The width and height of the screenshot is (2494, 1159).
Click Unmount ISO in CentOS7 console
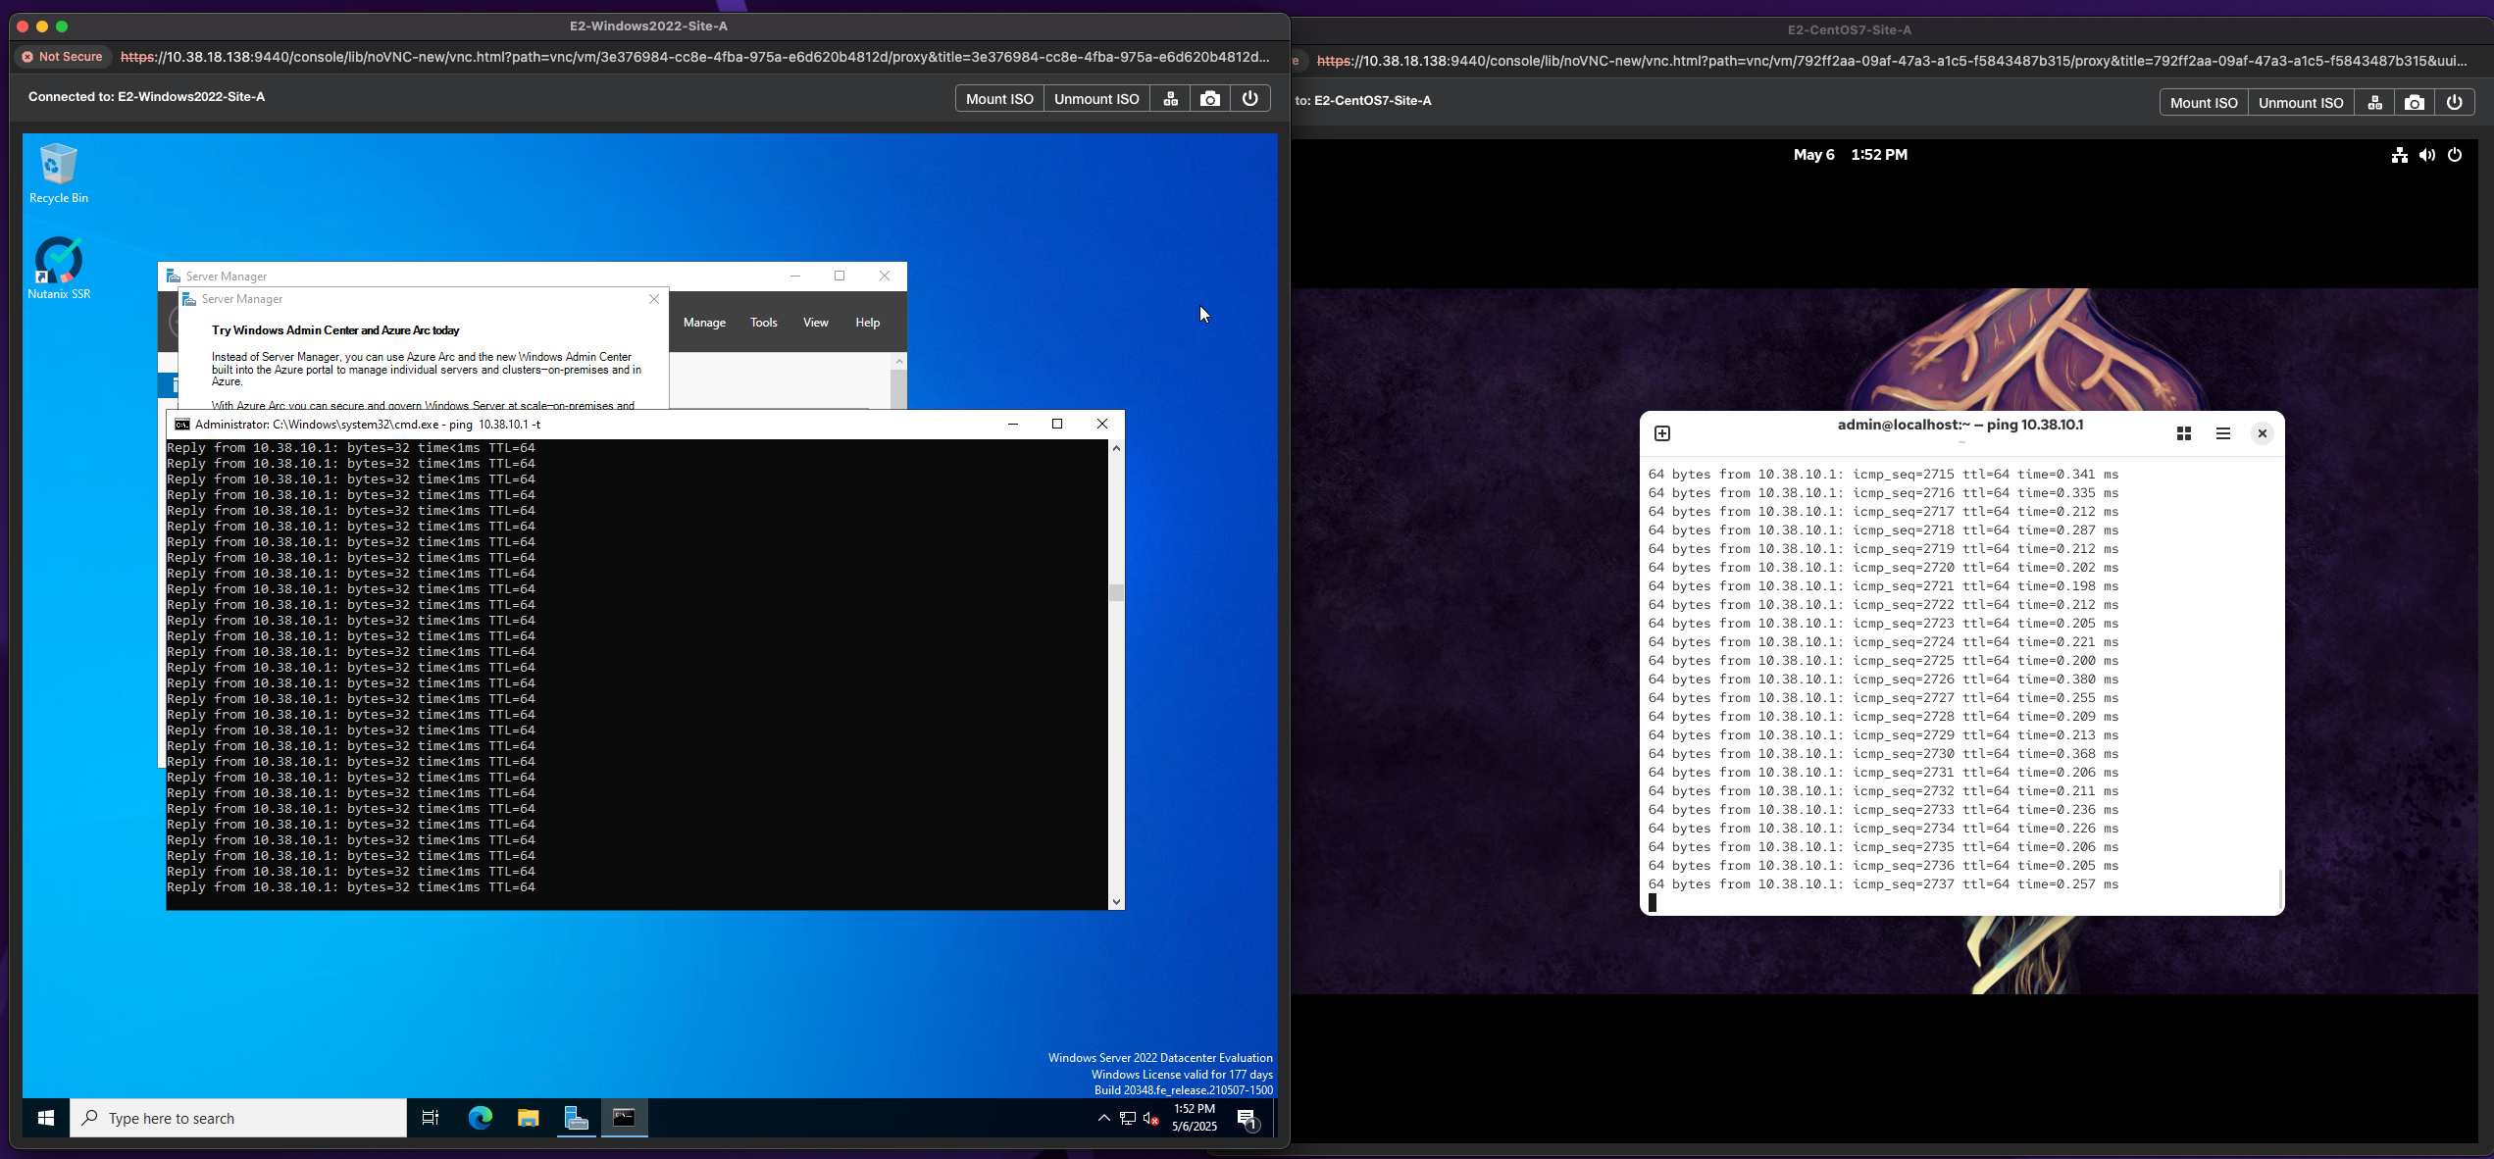pyautogui.click(x=2301, y=103)
